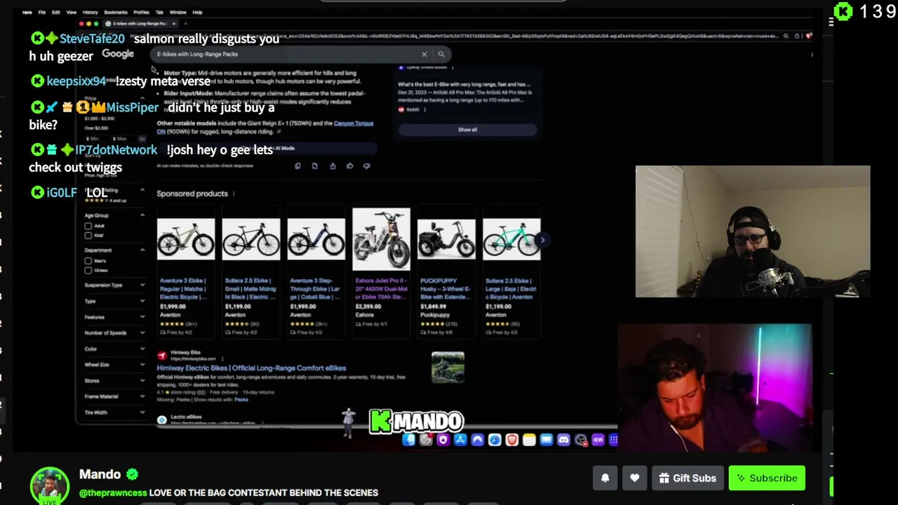Click the green Subscribe button
This screenshot has height=505, width=898.
pos(767,478)
